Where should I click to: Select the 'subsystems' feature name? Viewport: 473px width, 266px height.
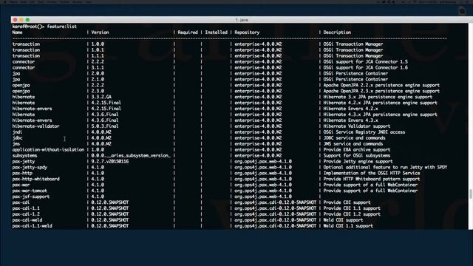tap(24, 156)
